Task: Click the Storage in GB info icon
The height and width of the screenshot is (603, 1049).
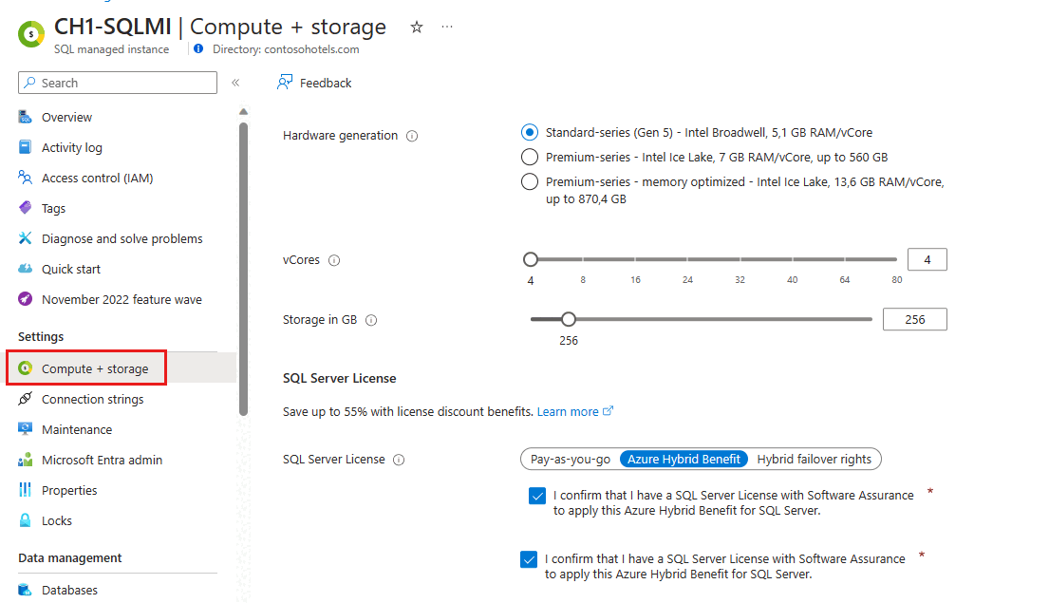Action: pyautogui.click(x=371, y=321)
